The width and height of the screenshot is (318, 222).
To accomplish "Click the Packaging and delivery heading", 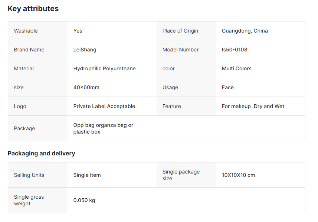I will click(x=41, y=153).
